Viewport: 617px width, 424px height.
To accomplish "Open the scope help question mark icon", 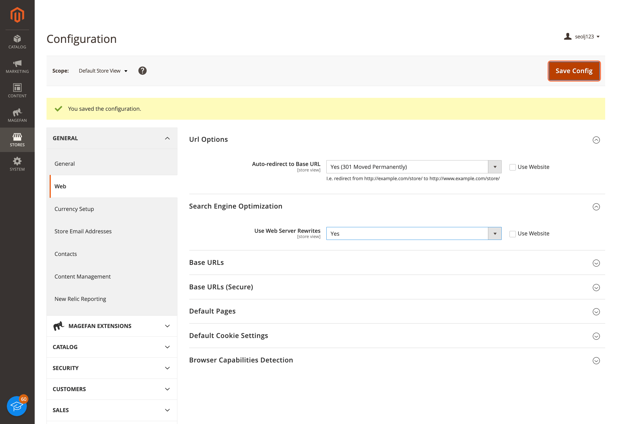I will (142, 71).
